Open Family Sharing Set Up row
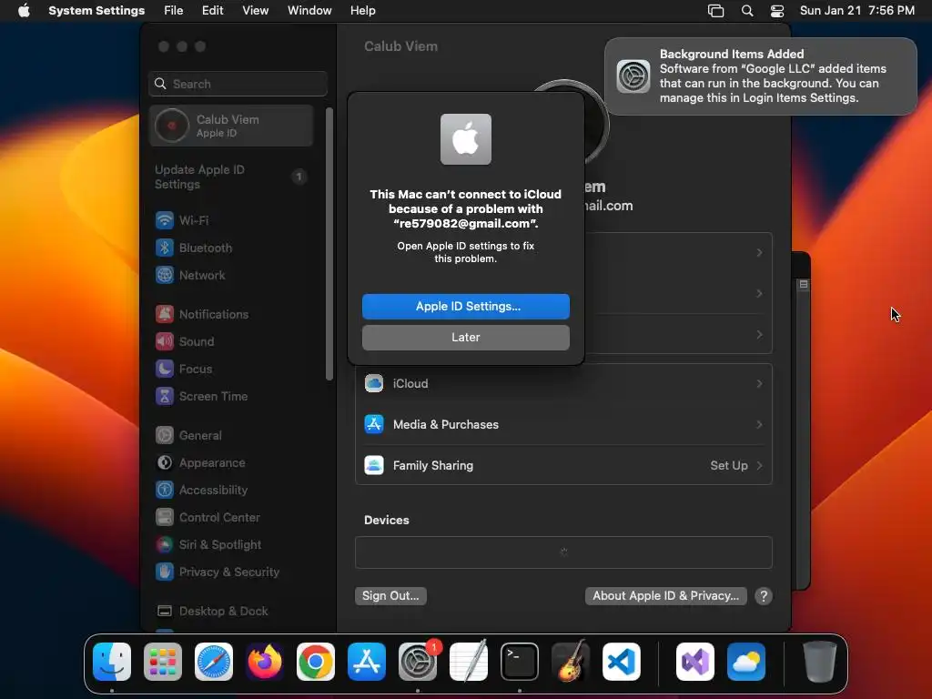Viewport: 932px width, 699px height. (x=563, y=465)
